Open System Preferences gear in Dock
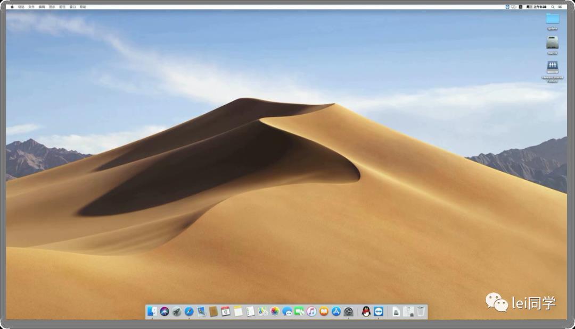 coord(348,311)
